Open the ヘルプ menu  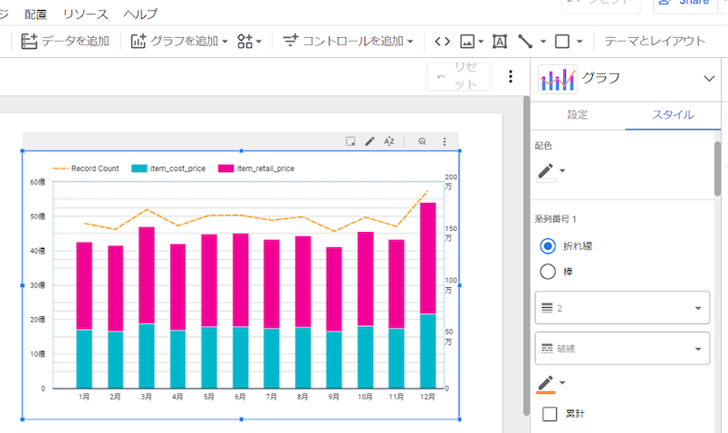point(140,14)
